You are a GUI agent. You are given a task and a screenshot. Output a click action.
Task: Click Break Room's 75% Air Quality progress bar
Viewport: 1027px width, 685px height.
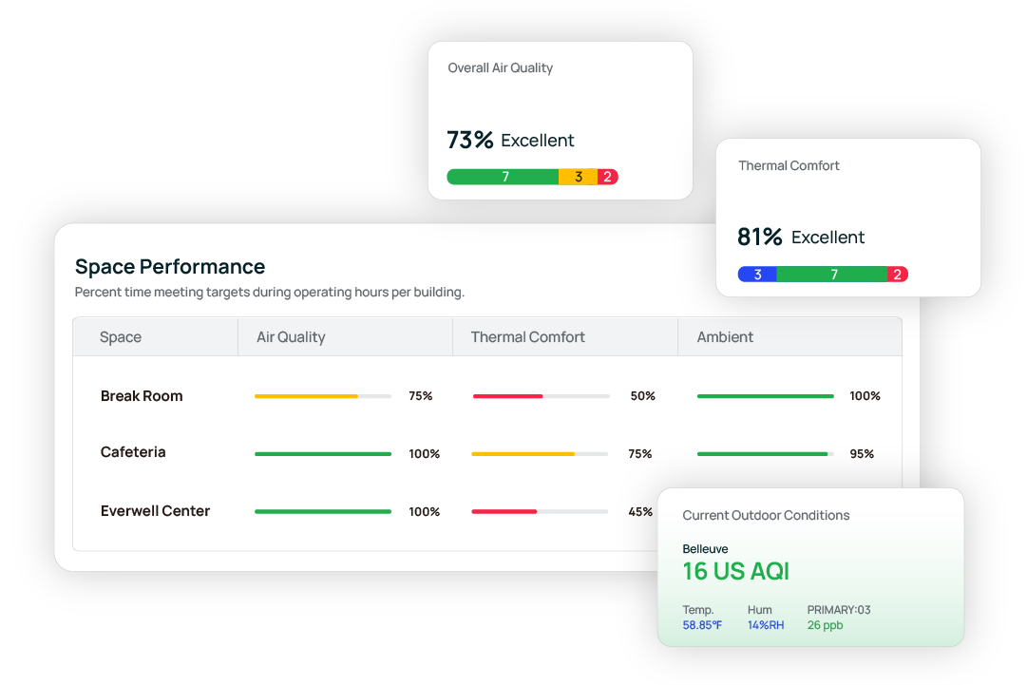[322, 396]
